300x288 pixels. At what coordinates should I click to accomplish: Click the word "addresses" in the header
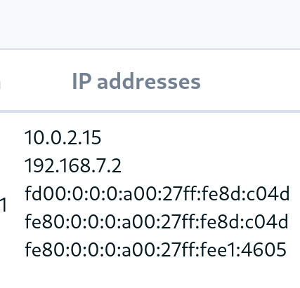(149, 81)
